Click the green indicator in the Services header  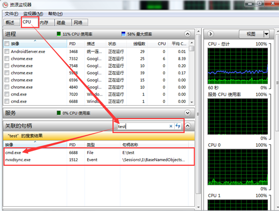[58, 113]
